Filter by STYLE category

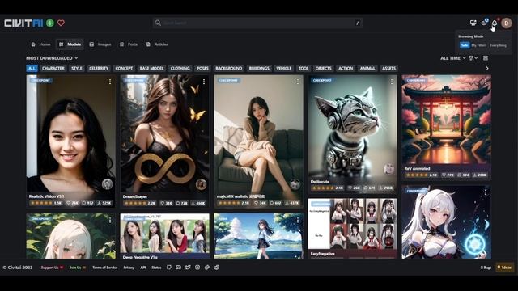coord(77,68)
